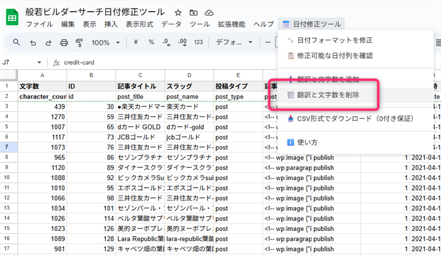Choose 日付フォーマットを修正 menu entry

[355, 40]
